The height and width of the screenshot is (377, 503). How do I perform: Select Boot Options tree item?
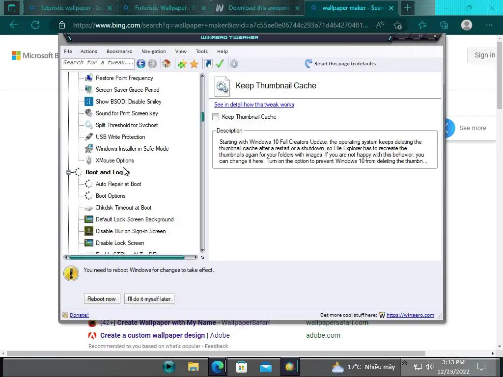[111, 196]
